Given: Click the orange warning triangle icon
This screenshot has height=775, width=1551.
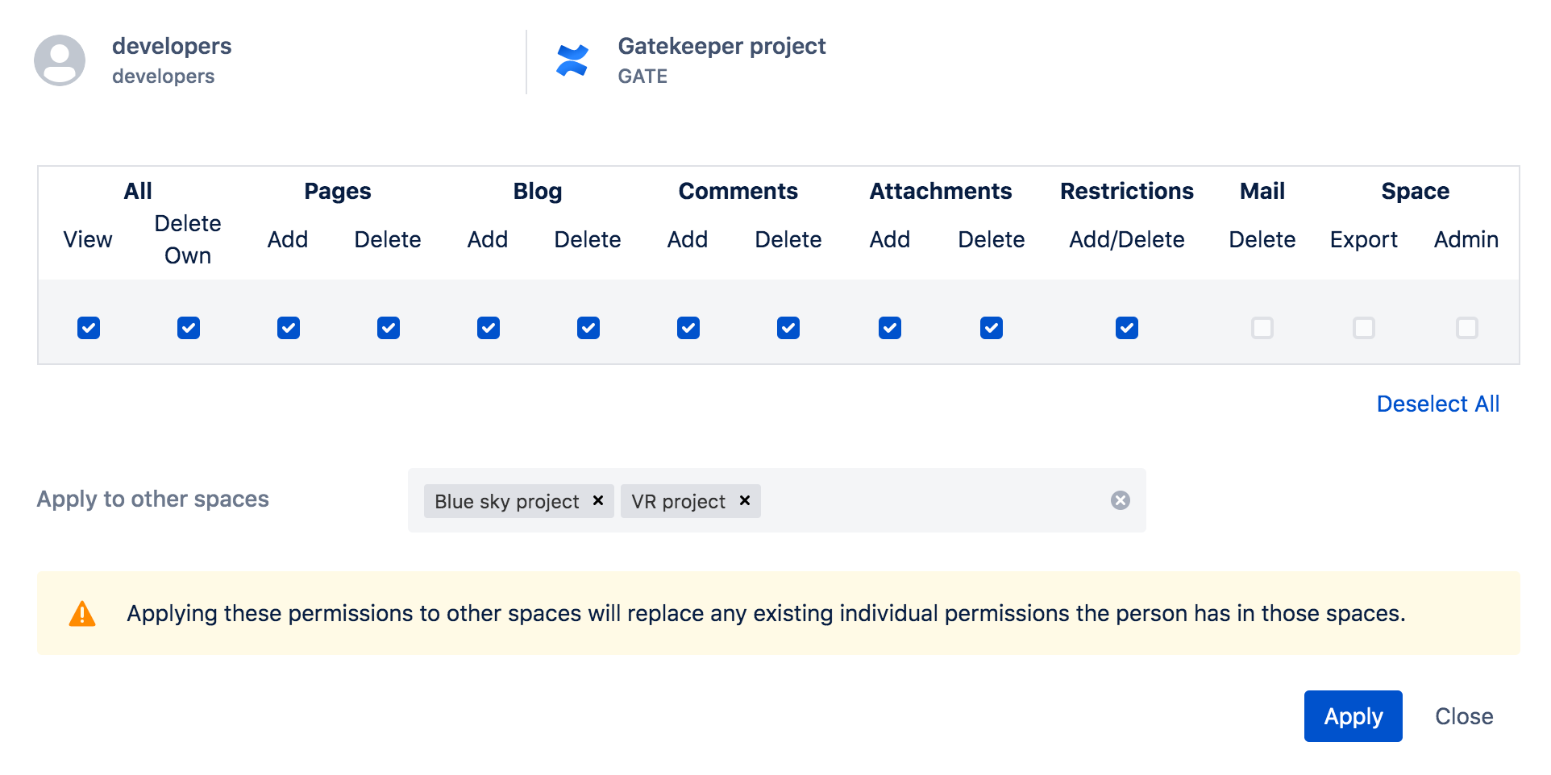Looking at the screenshot, I should [82, 614].
